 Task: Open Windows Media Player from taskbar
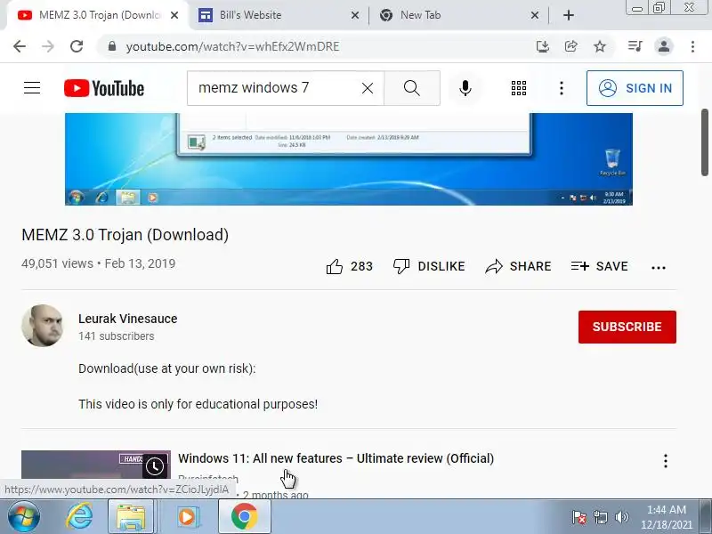(x=187, y=516)
